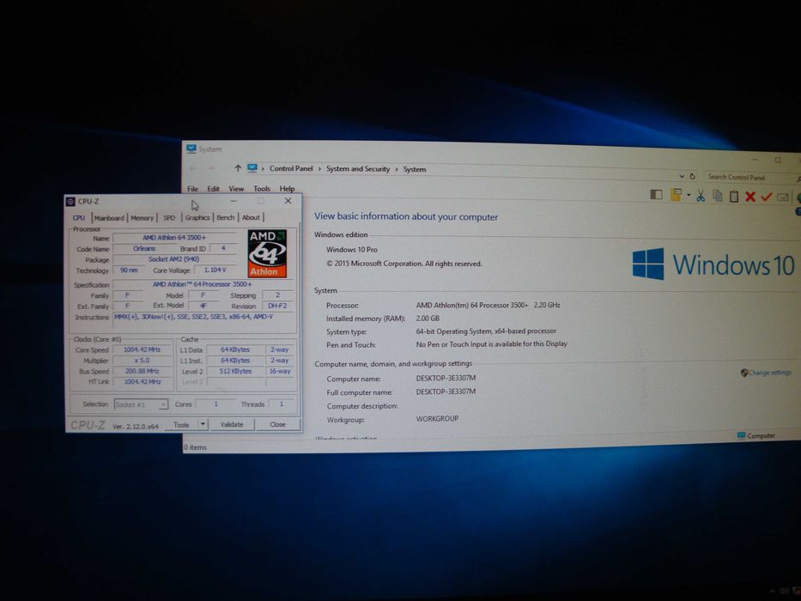Open the CPU-Z Tools dropdown arrow
The image size is (801, 601).
tap(203, 424)
